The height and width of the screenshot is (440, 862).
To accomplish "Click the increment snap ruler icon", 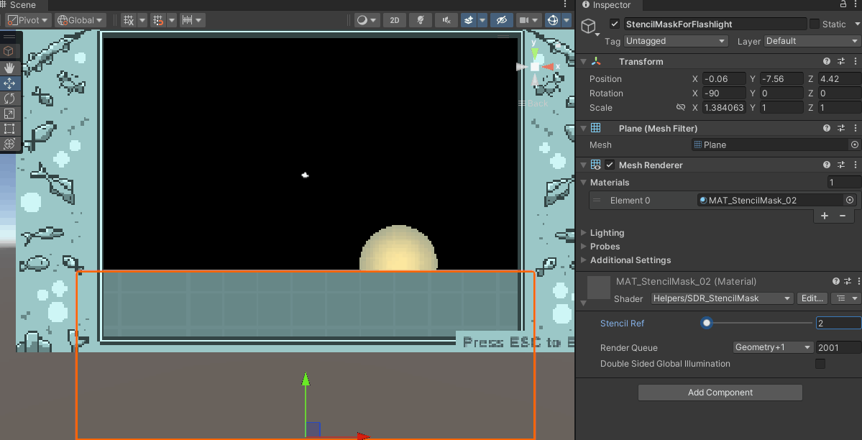I will [188, 20].
